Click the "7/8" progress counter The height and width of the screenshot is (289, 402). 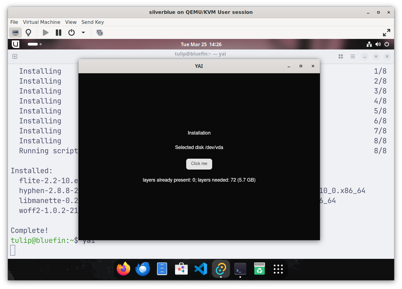pos(380,131)
